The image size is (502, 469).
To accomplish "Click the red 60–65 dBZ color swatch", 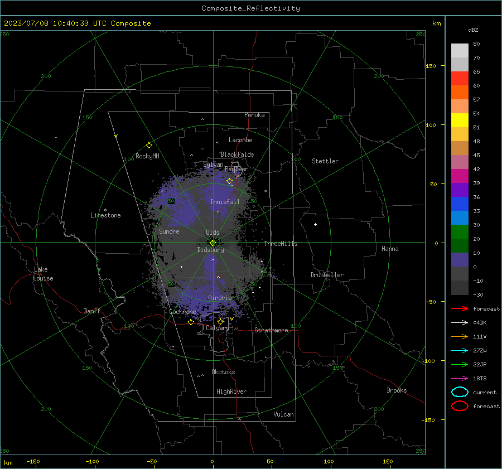I will tap(460, 79).
